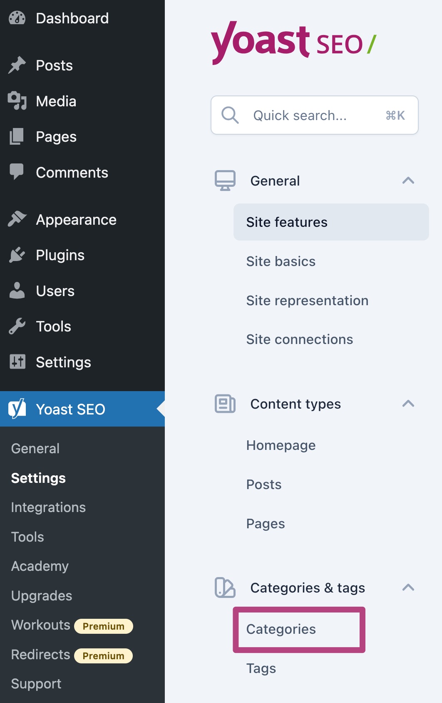Click the Yoast SEO logo icon in sidebar
The width and height of the screenshot is (442, 703).
[x=17, y=409]
